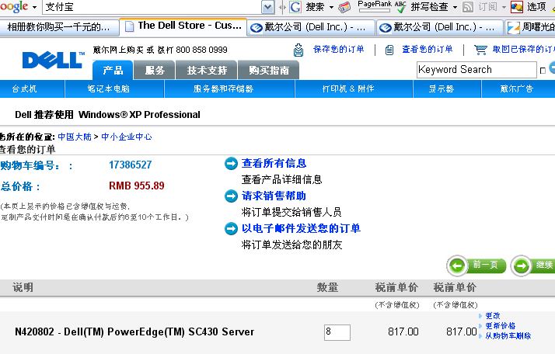This screenshot has width=555, height=354.
Task: Click the view order document icon
Action: (x=389, y=50)
